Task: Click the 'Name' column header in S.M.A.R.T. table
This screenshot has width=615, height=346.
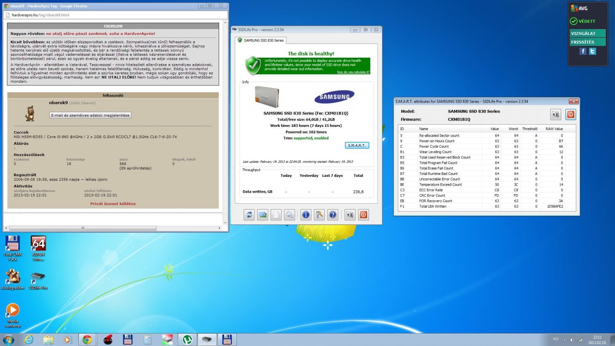Action: click(449, 129)
